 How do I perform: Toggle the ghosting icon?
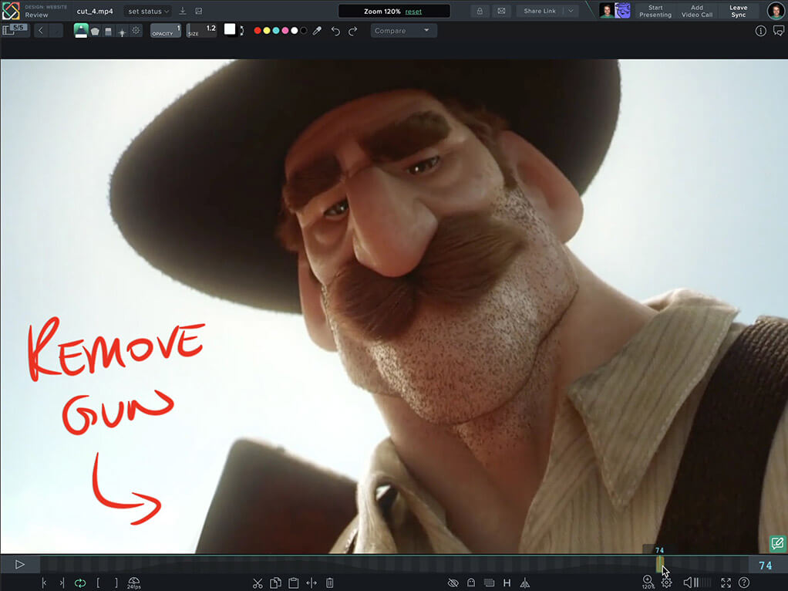point(471,583)
